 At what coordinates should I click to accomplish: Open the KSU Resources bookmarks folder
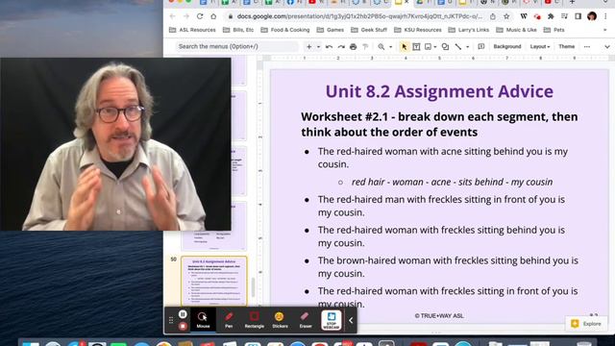coord(418,30)
